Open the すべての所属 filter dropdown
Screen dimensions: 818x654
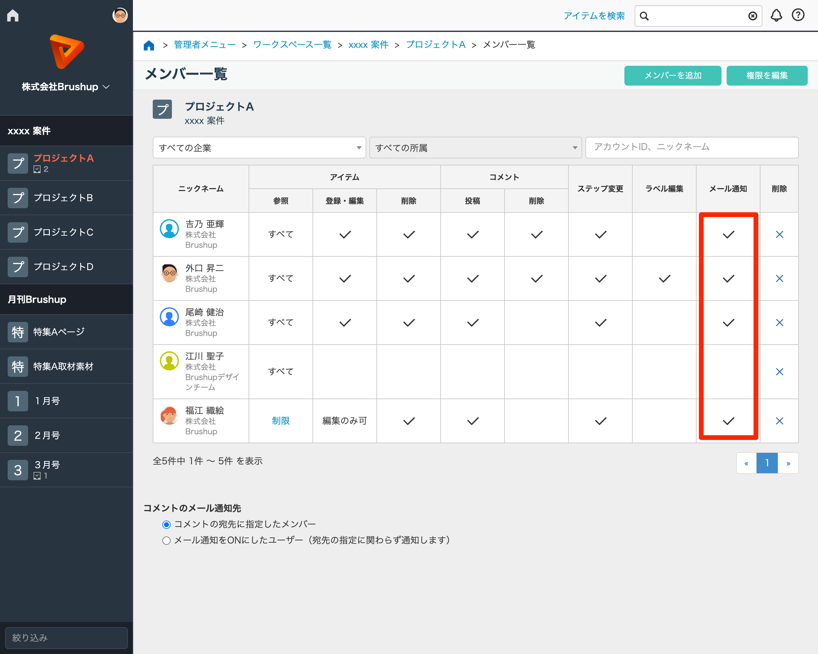[475, 148]
